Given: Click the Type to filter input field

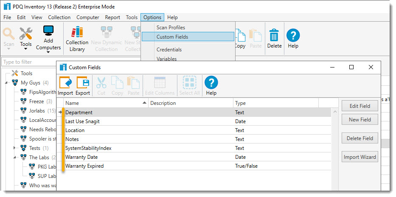Looking at the screenshot, I should (x=71, y=62).
